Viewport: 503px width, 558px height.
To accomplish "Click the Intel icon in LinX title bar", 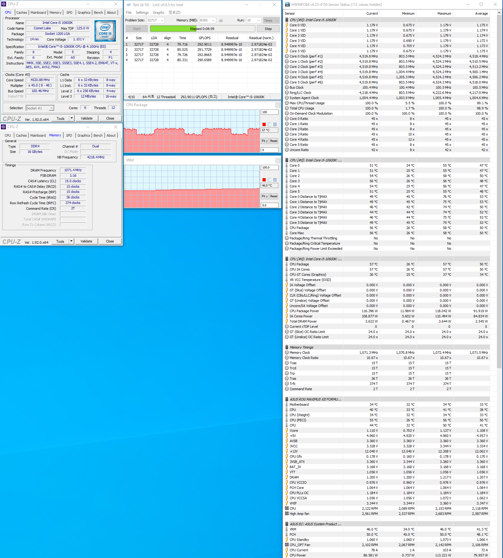I will point(129,5).
